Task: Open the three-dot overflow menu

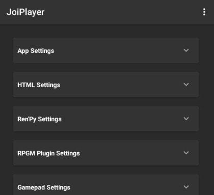Action: [x=204, y=12]
